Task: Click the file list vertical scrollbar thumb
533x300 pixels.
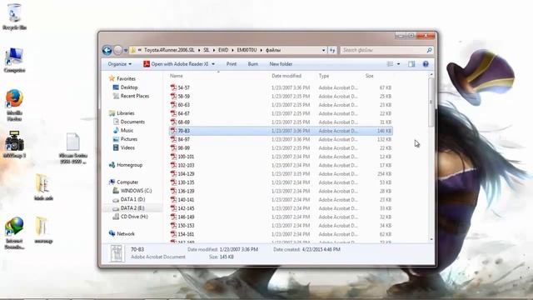Action: (x=431, y=102)
